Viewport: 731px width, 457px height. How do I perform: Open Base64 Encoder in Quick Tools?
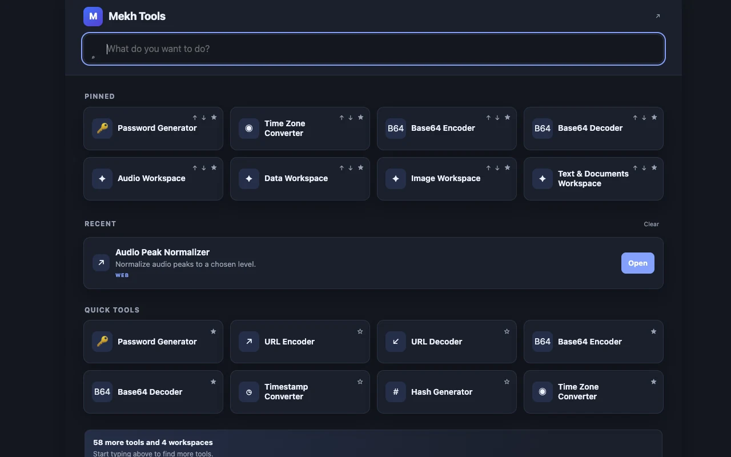click(593, 342)
